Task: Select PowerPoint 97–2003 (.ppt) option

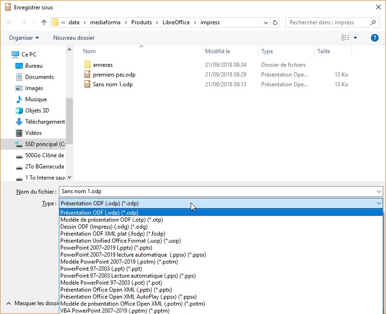Action: 101,269
